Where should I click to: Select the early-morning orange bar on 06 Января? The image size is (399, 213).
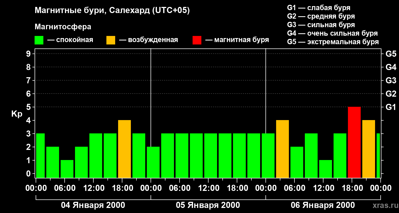[282, 149]
